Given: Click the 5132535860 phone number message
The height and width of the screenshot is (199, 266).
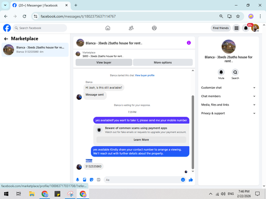Looking at the screenshot, I should [94, 167].
